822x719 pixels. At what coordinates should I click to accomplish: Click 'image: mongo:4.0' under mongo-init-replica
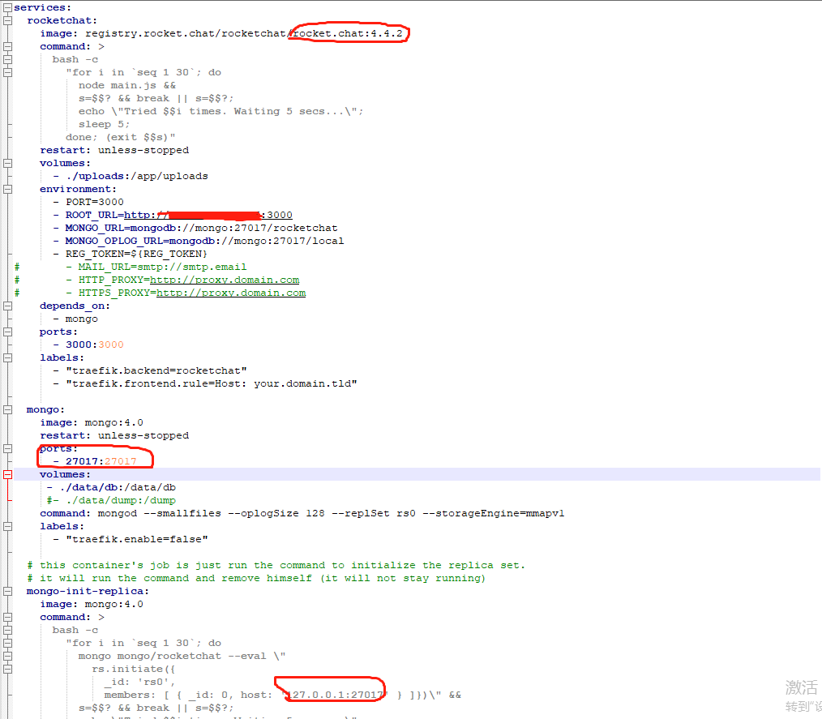coord(92,604)
